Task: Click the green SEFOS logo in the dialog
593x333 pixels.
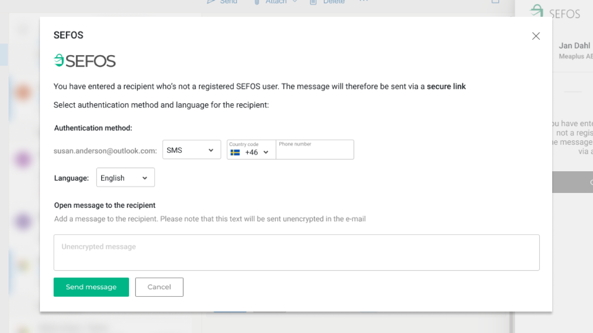Action: pyautogui.click(x=85, y=61)
